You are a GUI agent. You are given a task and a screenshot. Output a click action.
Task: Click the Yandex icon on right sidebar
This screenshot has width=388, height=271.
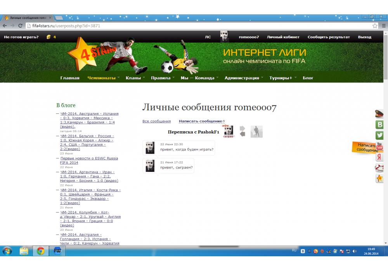(x=379, y=157)
